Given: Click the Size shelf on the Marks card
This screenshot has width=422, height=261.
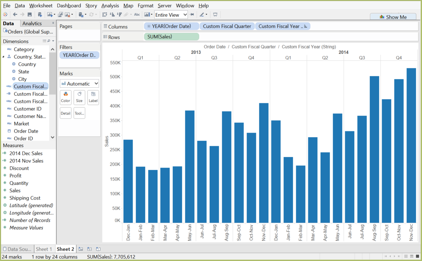Looking at the screenshot, I should [79, 97].
